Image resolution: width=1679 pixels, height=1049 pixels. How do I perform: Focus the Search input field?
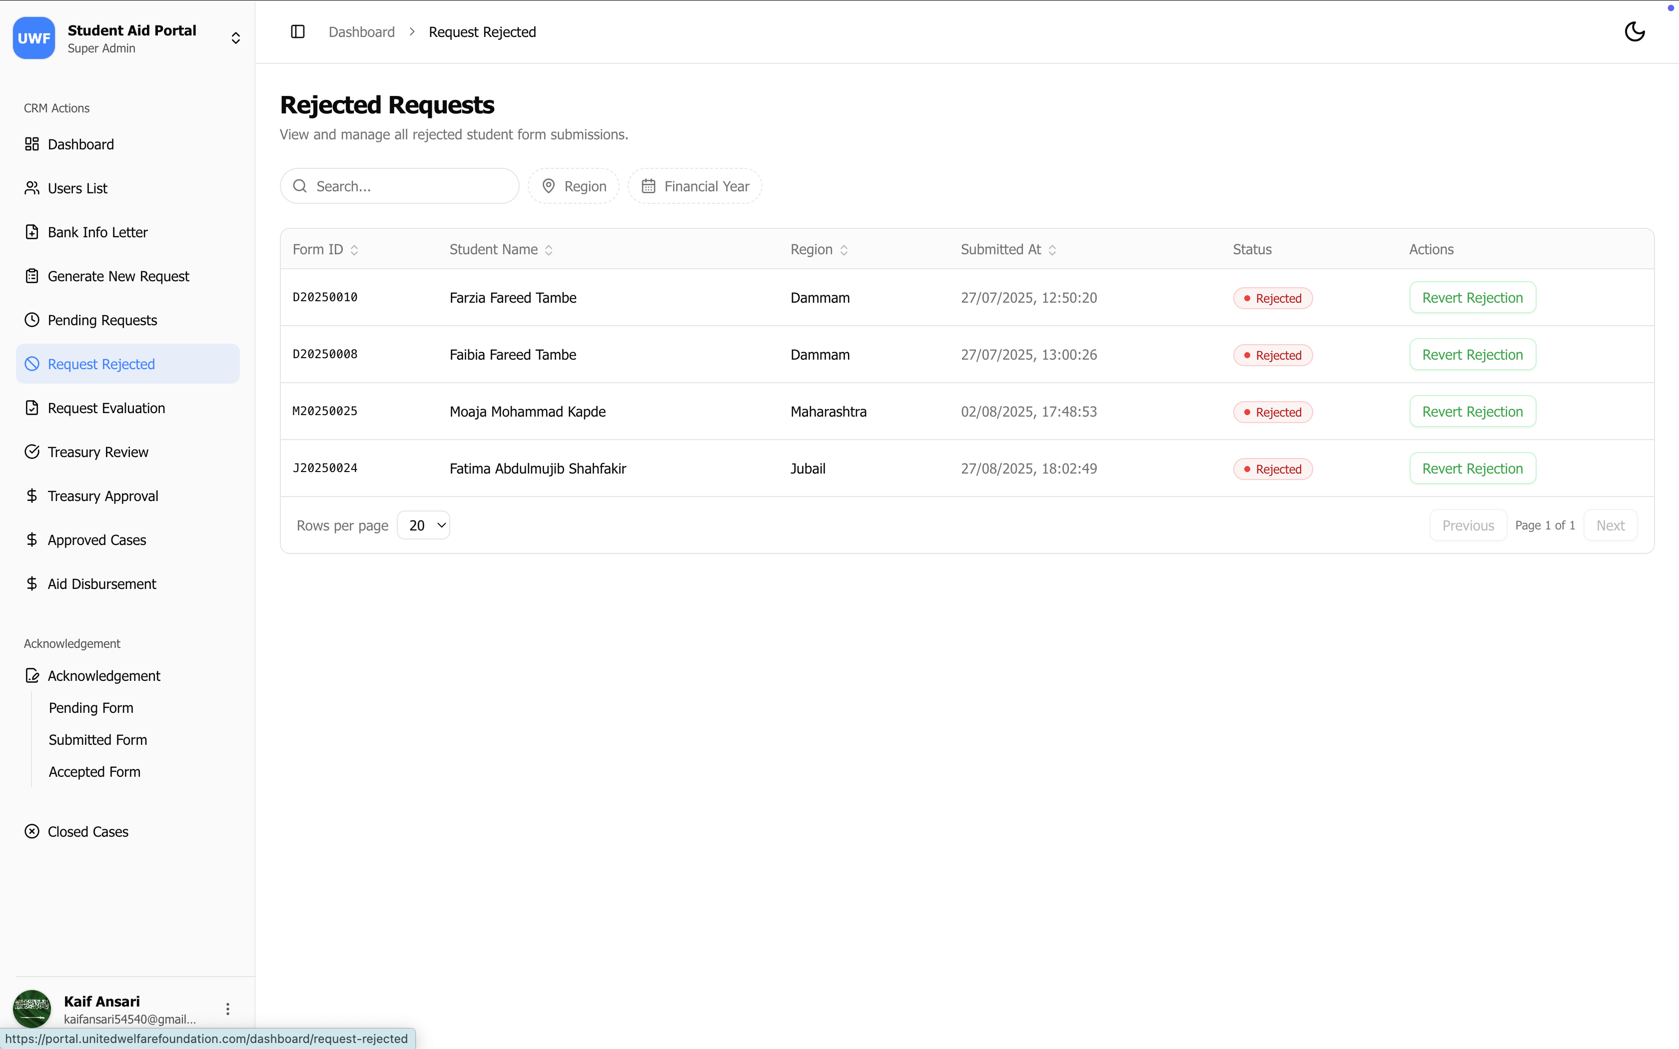(x=400, y=186)
